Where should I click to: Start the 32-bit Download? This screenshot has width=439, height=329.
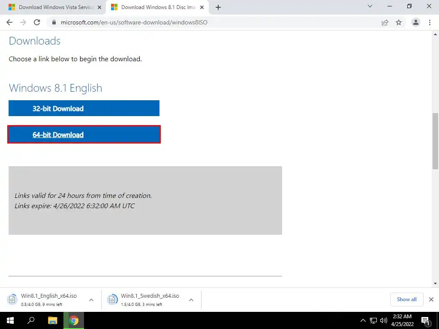[84, 108]
